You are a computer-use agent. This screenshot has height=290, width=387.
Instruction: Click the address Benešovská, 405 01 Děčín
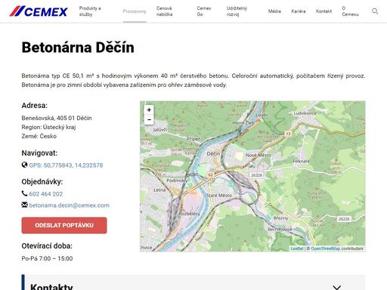57,118
